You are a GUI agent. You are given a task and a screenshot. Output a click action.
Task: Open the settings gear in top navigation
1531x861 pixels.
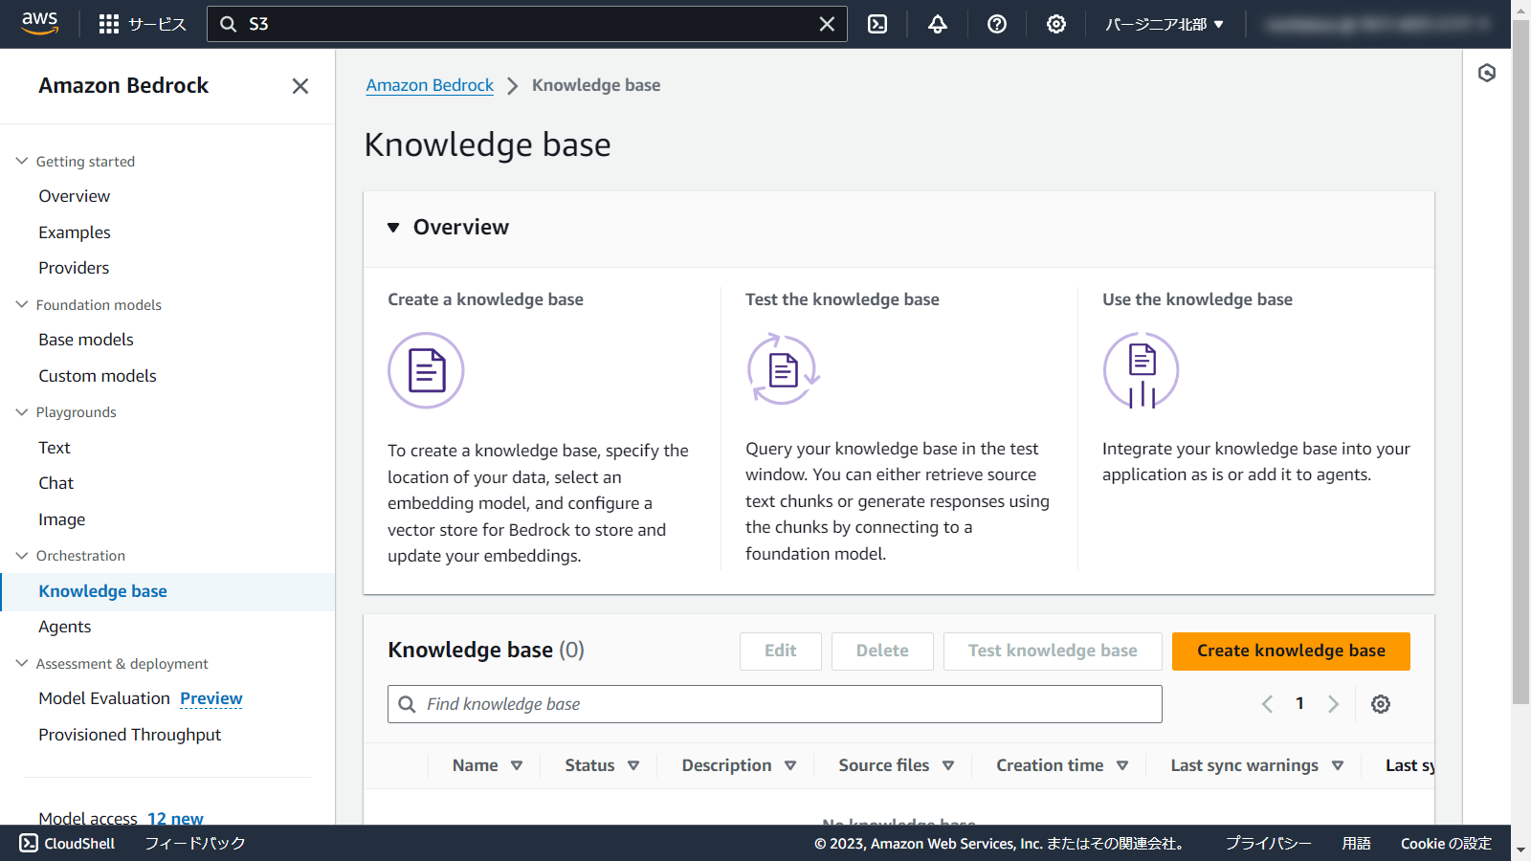pos(1056,24)
